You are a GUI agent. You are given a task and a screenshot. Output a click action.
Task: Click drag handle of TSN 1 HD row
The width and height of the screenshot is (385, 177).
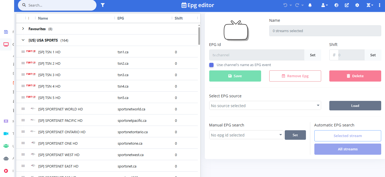[23, 52]
